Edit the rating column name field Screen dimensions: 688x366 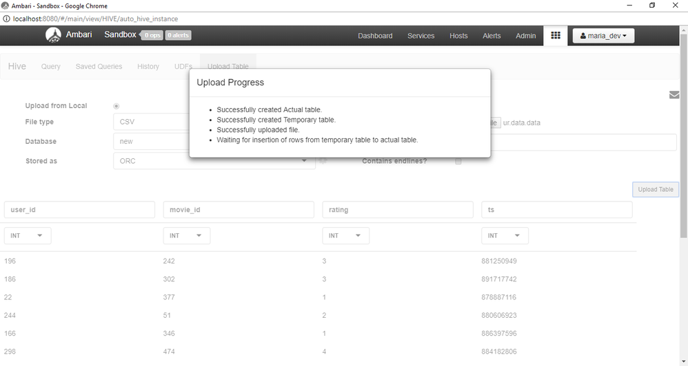(398, 210)
